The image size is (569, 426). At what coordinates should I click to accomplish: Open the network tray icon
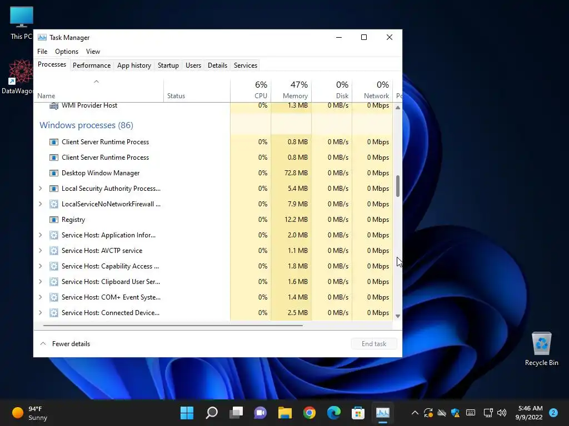click(488, 413)
